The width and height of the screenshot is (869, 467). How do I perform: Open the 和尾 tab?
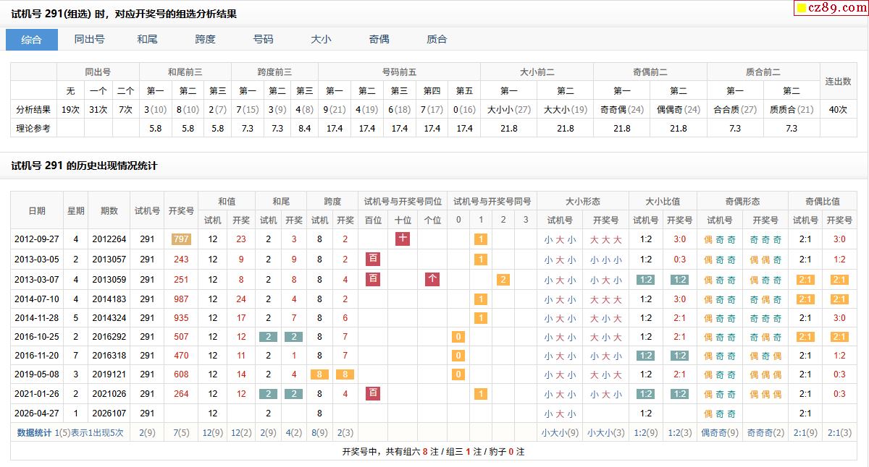click(x=147, y=40)
